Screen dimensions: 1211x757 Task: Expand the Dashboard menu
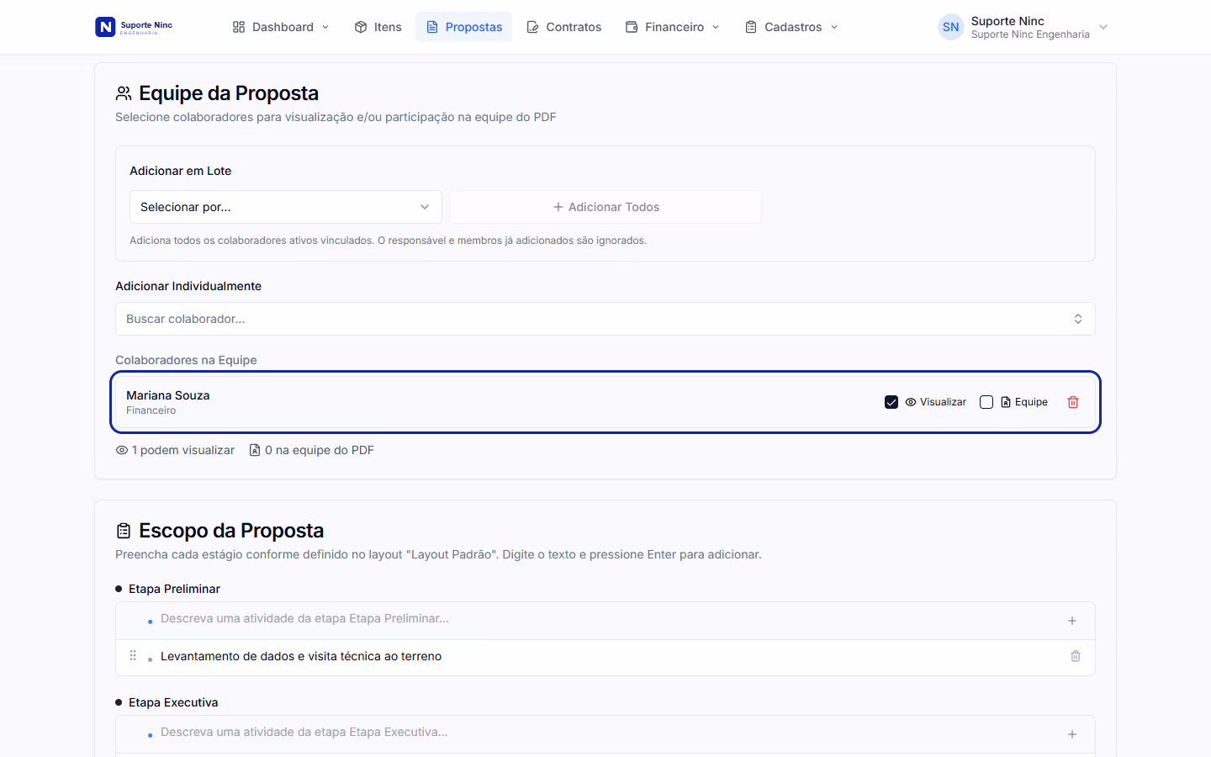(x=282, y=27)
